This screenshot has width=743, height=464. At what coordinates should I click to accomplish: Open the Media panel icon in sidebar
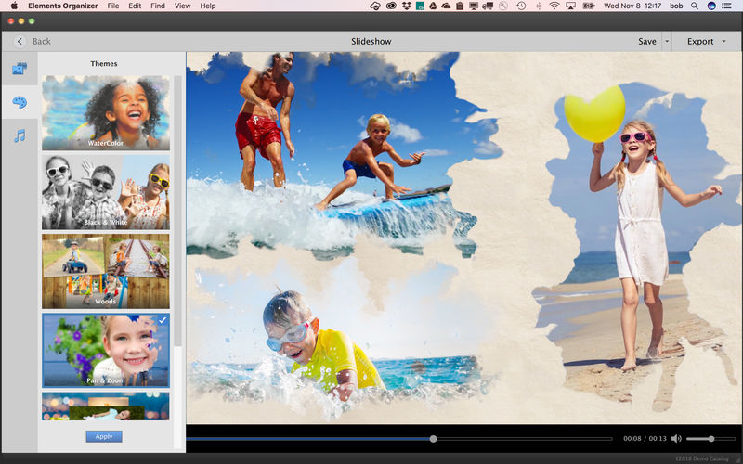click(x=19, y=68)
